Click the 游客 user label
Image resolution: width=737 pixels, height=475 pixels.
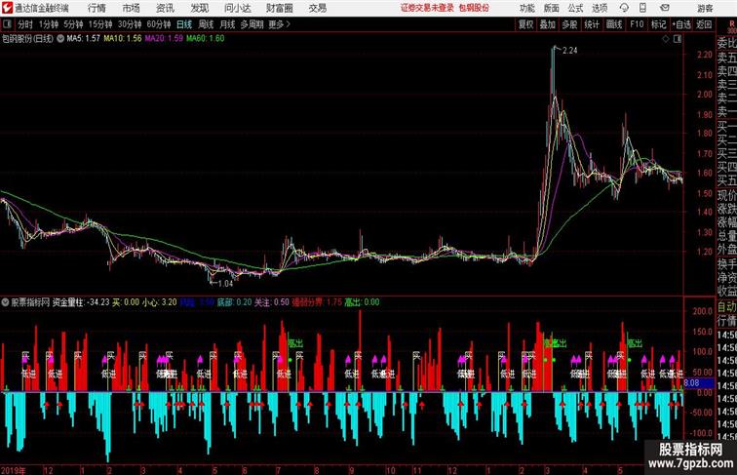[x=705, y=8]
